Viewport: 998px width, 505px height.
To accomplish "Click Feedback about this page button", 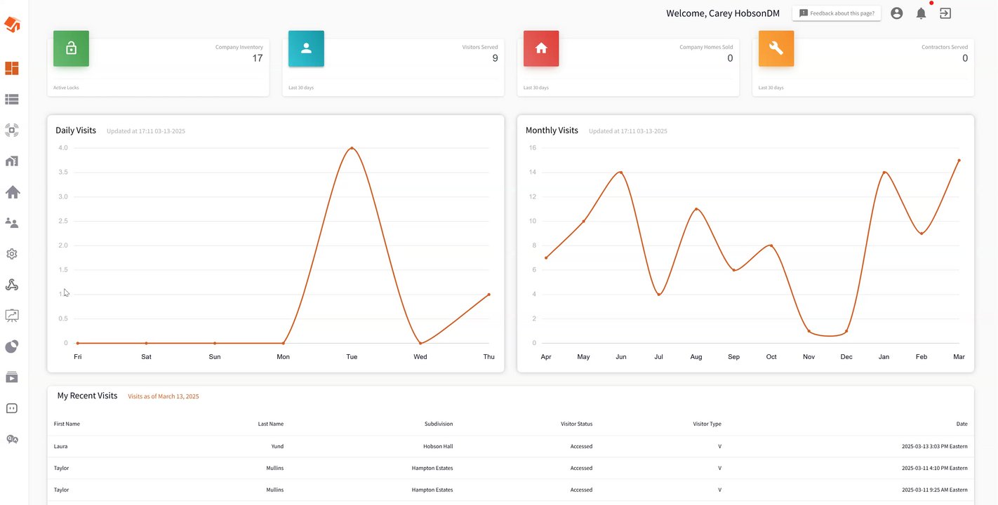I will point(837,13).
